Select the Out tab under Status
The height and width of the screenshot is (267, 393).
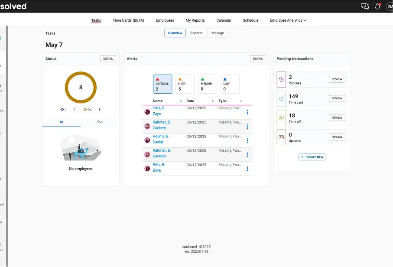[x=100, y=122]
